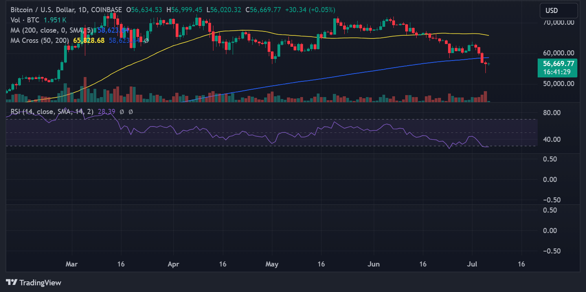Click the 70,000.00 price axis label
Screen dimensions: 586x292
[x=558, y=22]
